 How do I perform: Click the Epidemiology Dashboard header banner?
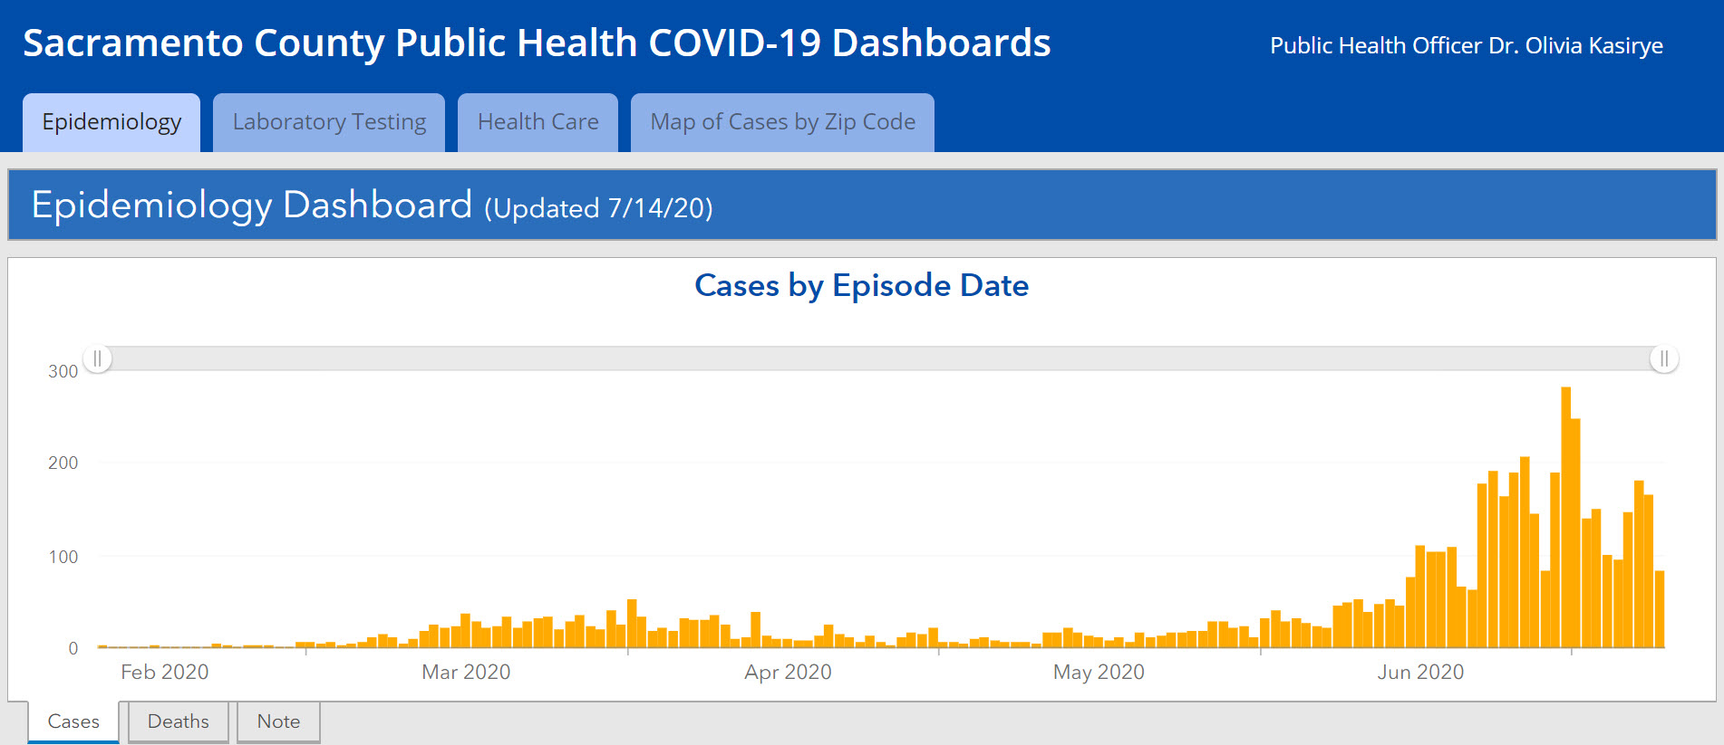(861, 205)
